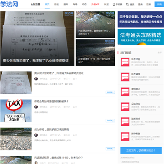This screenshot has width=164, height=164.
Task: Click the blue 投稿 button
Action: click(x=159, y=4)
